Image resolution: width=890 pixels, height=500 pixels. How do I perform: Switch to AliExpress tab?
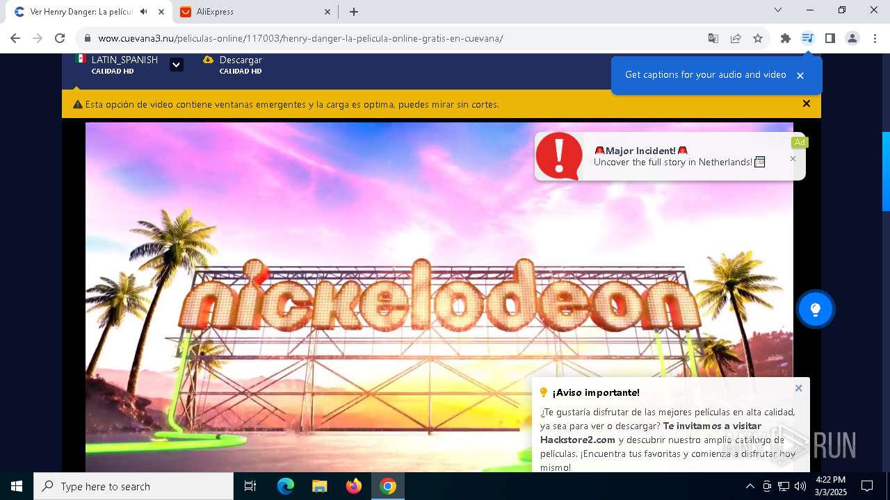[x=256, y=12]
